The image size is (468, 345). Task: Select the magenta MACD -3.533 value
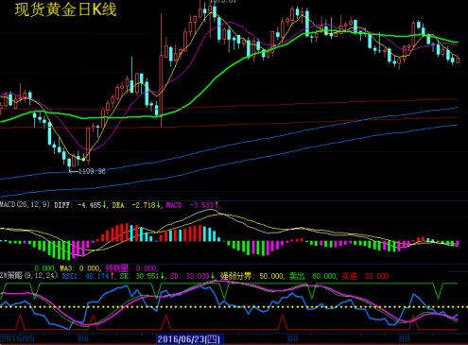[x=192, y=205]
